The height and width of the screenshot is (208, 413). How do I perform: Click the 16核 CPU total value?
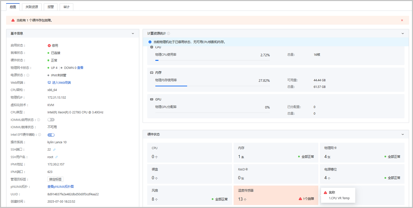pyautogui.click(x=317, y=55)
